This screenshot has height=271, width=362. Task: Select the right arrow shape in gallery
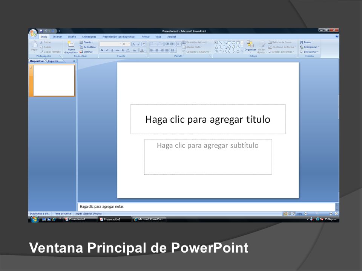(229, 47)
